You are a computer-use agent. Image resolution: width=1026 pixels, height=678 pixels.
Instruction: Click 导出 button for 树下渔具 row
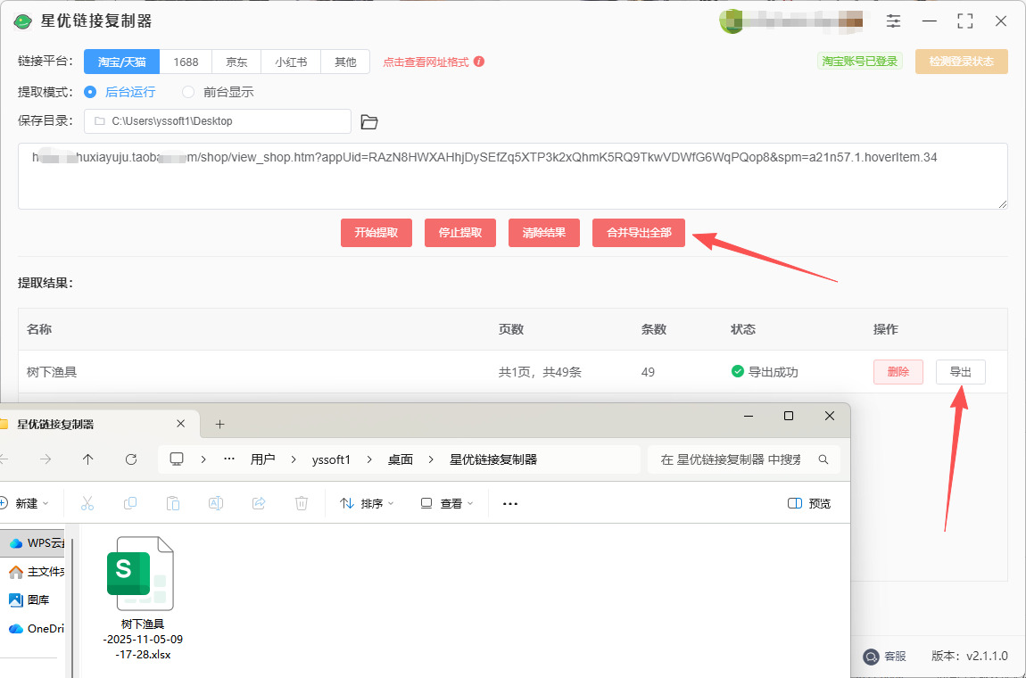961,372
